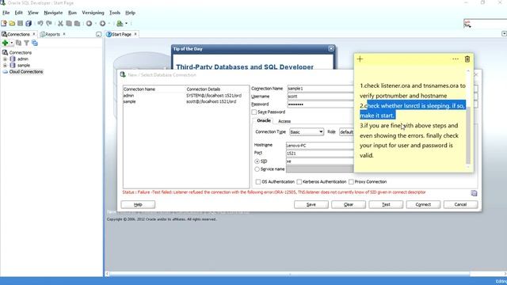
Task: Open the Tools menu
Action: click(x=114, y=13)
